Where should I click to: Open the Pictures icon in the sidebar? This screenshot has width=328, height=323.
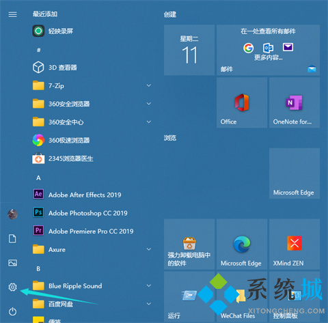click(x=12, y=263)
